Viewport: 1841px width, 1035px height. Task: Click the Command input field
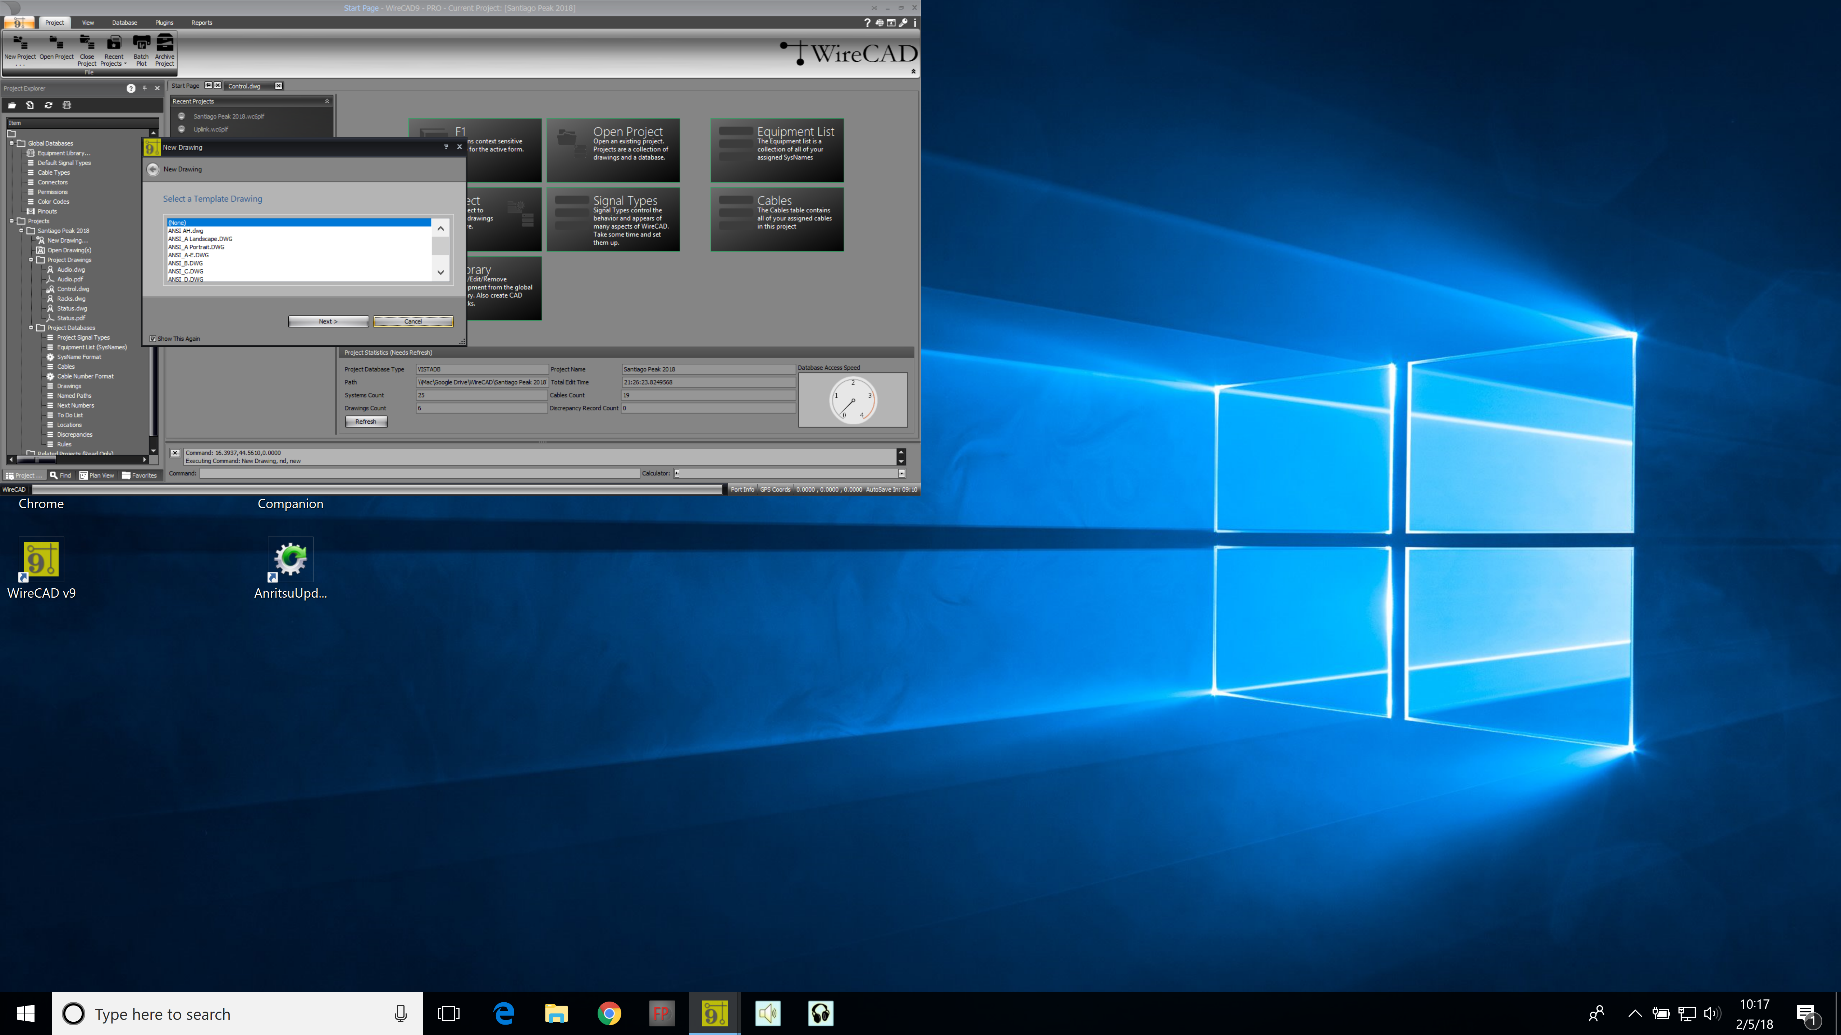(420, 474)
